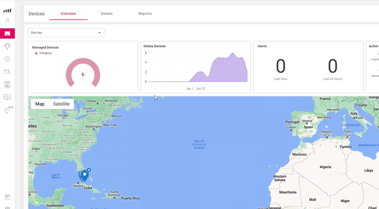Switch map to Satellite view

(x=61, y=104)
